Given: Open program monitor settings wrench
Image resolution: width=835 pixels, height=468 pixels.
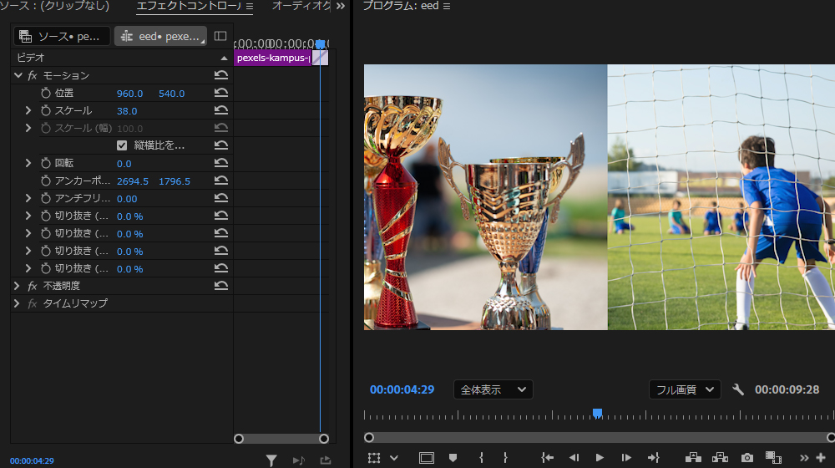Looking at the screenshot, I should pos(737,389).
